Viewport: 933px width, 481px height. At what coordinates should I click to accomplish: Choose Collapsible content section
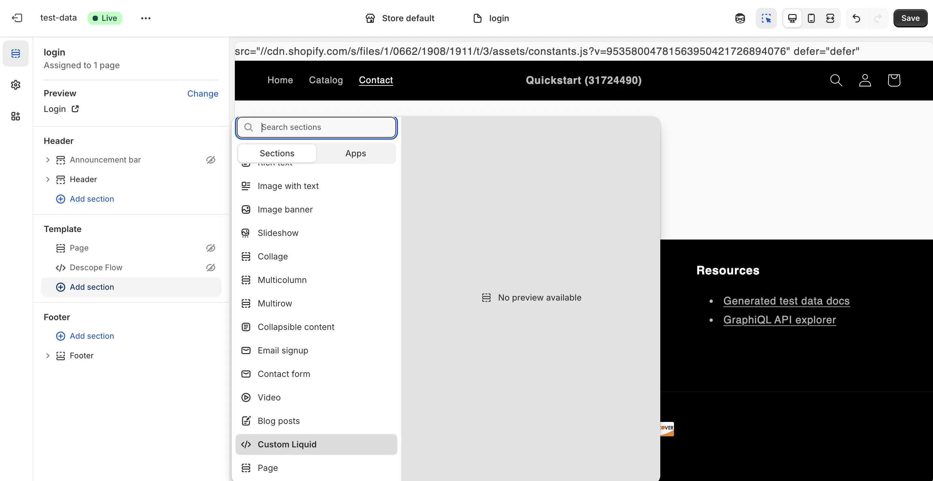(316, 327)
